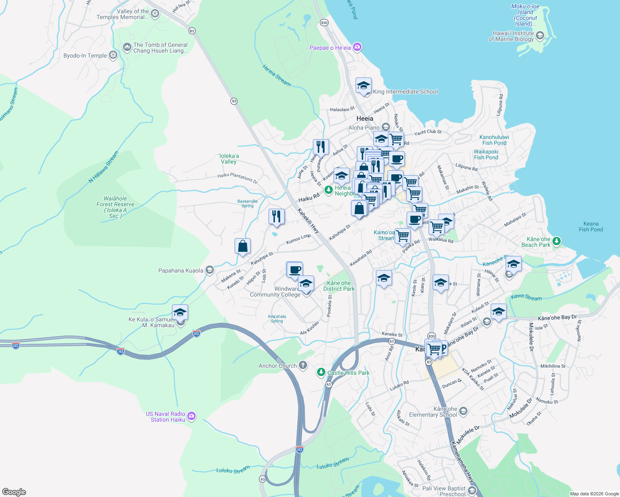Screen dimensions: 620x497
Task: Select the Castle Hills Park green marker
Action: click(x=322, y=372)
